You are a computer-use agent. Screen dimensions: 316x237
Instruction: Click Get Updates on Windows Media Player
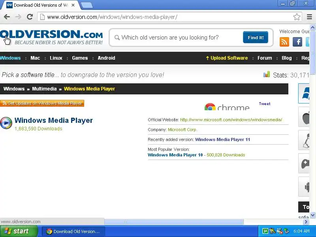42,103
